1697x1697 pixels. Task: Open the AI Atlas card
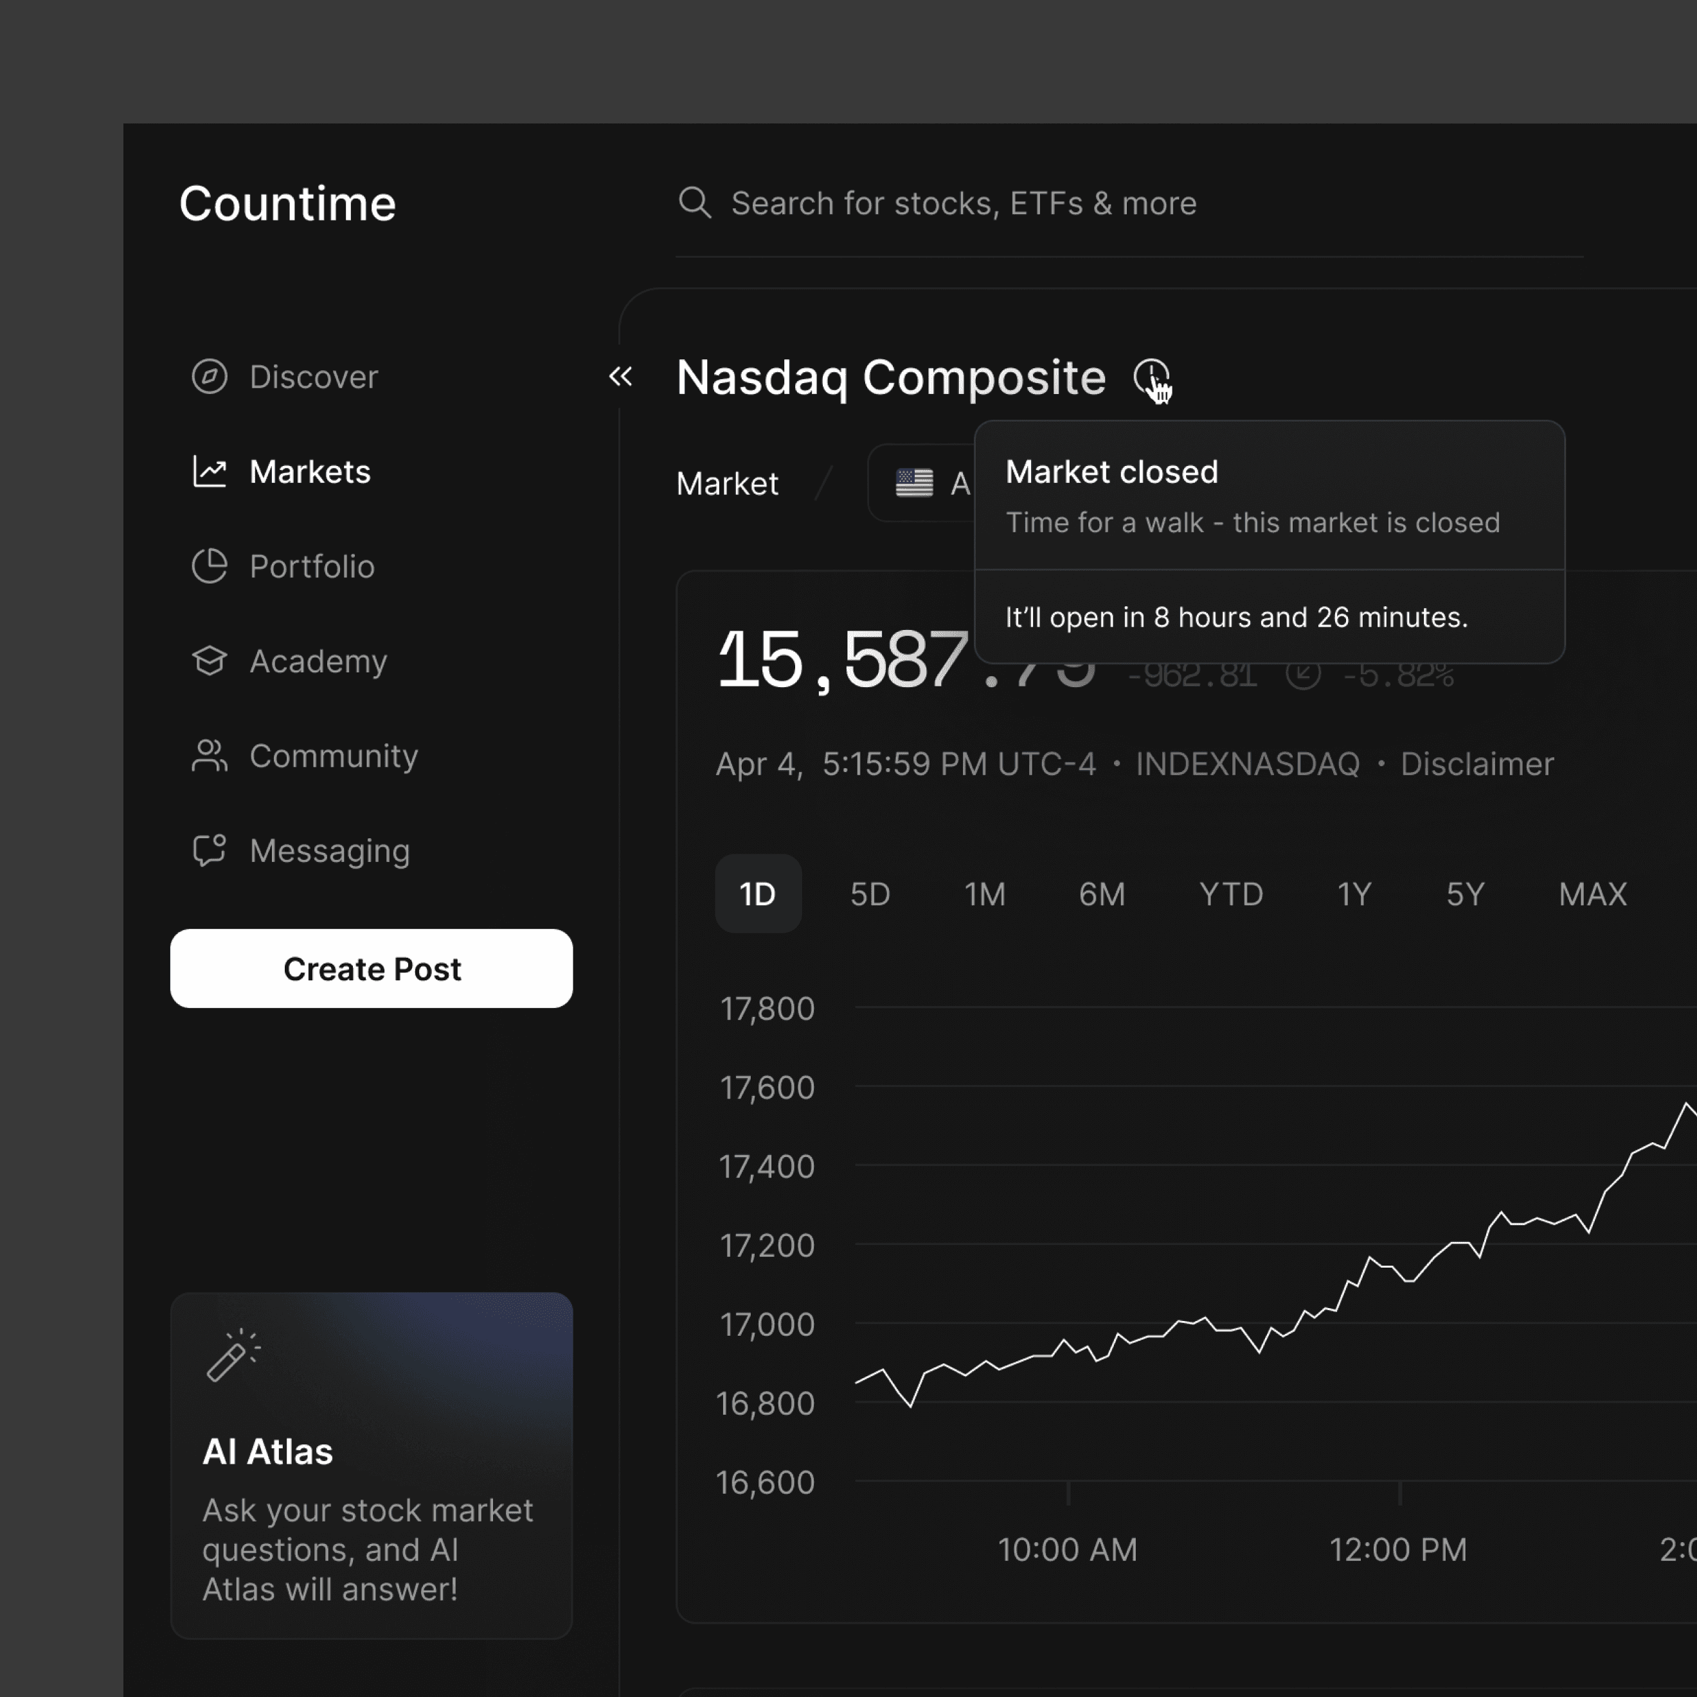[372, 1465]
